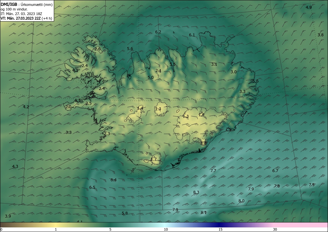Click the color scale tick label 10
This screenshot has height=232, width=328.
166,230
